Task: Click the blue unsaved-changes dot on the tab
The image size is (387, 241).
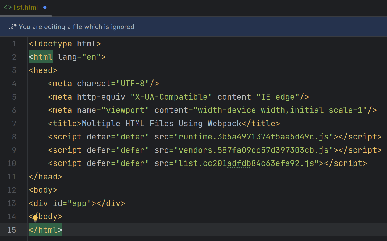Action: tap(45, 7)
